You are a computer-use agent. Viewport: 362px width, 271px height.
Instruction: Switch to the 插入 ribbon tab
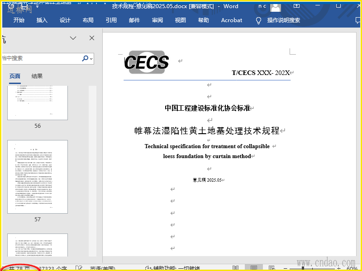click(42, 20)
